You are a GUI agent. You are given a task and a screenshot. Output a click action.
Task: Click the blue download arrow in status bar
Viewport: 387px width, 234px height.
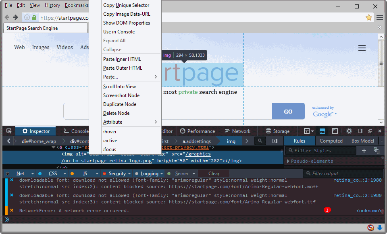pyautogui.click(x=380, y=228)
